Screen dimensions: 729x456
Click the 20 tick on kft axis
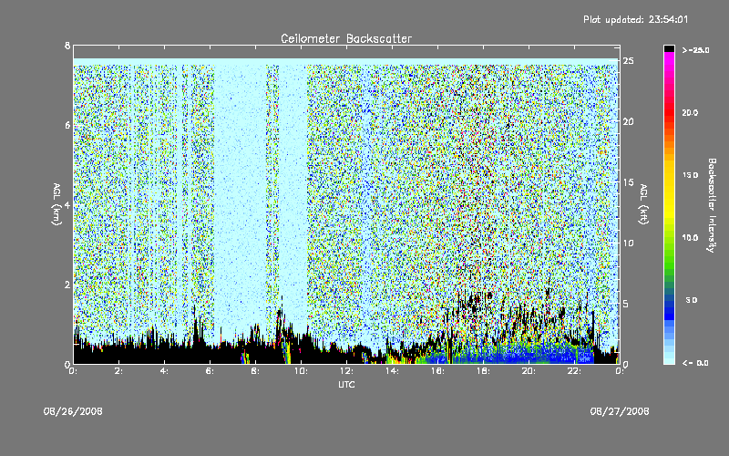pos(628,121)
